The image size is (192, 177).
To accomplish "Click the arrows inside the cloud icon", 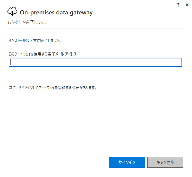I will click(12, 13).
